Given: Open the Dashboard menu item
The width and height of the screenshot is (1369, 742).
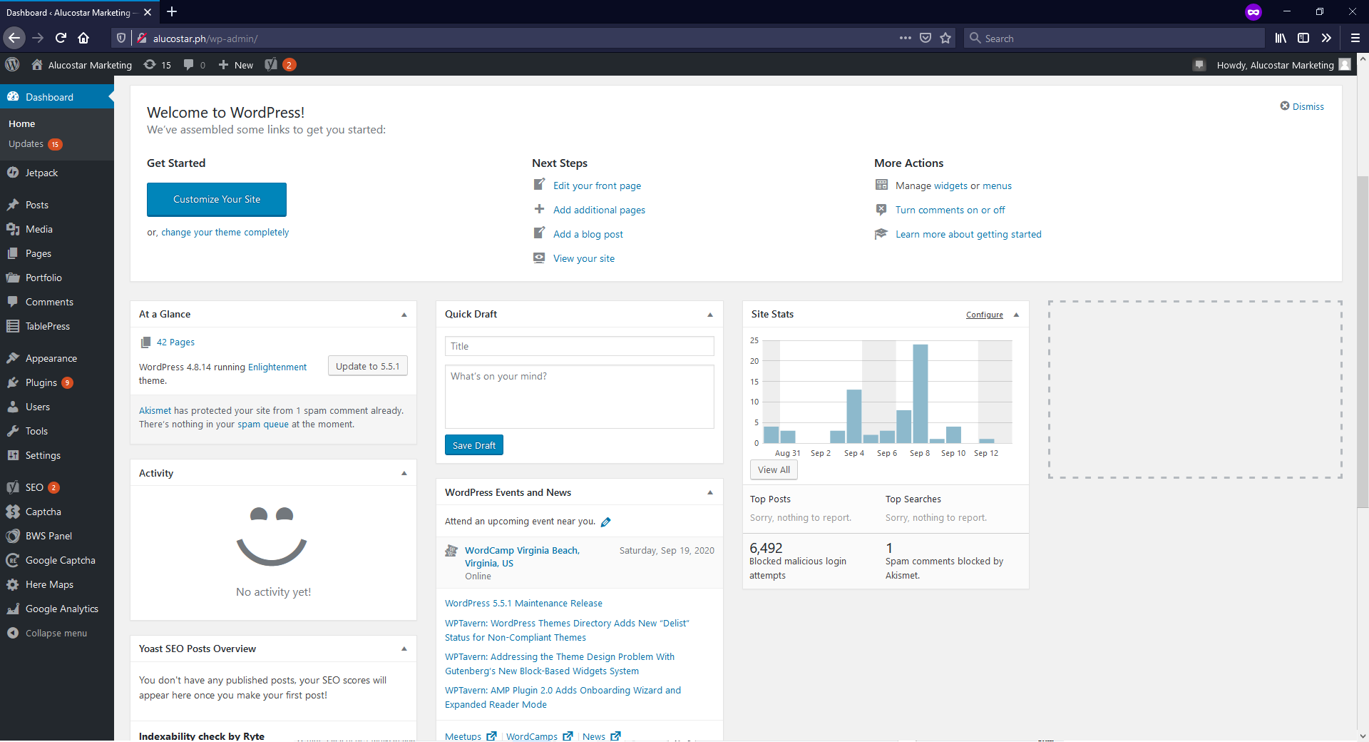Looking at the screenshot, I should click(x=57, y=97).
